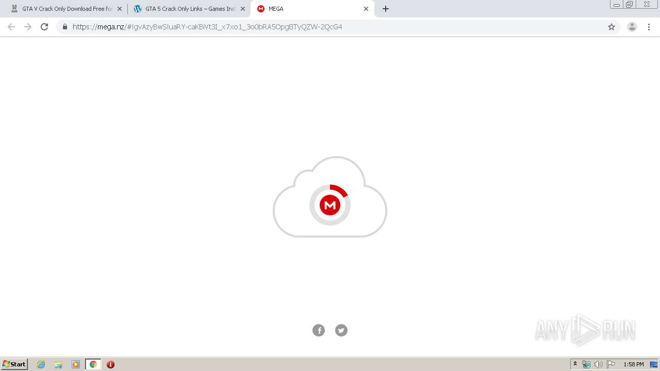Click the Twitter icon at page bottom
Viewport: 660px width, 371px height.
tap(341, 330)
